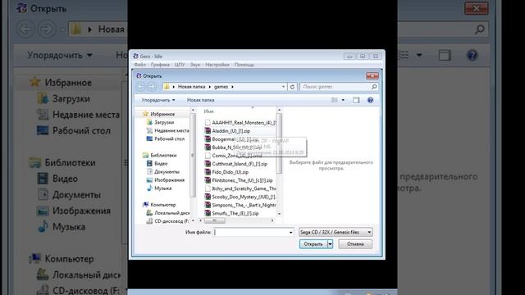Select Itchy_and_Scratchy_Game file
The image size is (525, 295).
(x=240, y=188)
